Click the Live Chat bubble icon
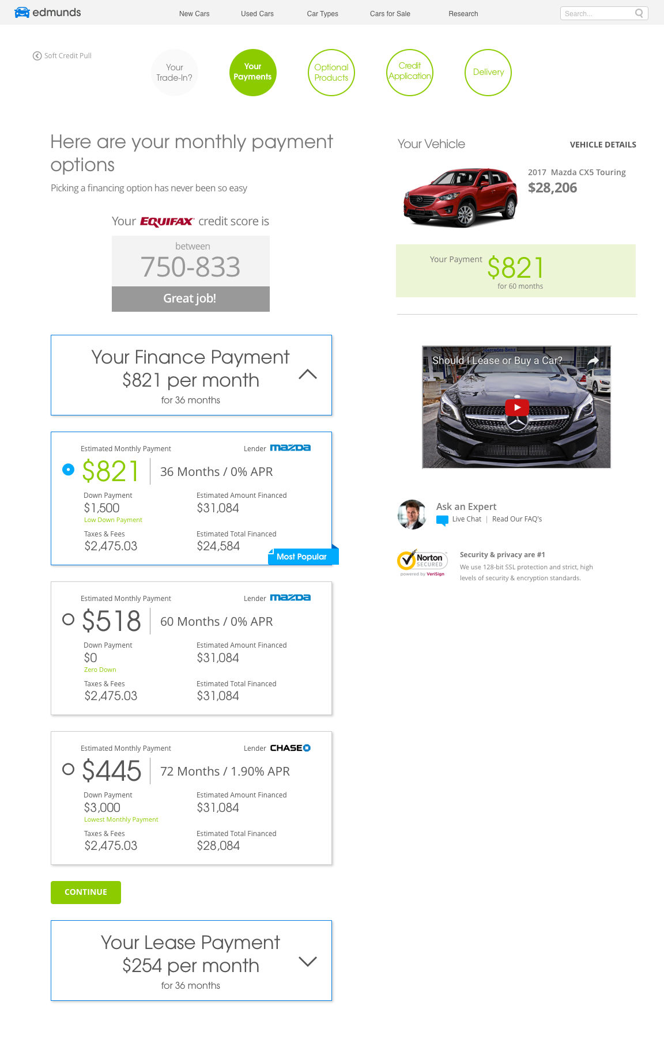This screenshot has width=664, height=1051. coord(442,520)
